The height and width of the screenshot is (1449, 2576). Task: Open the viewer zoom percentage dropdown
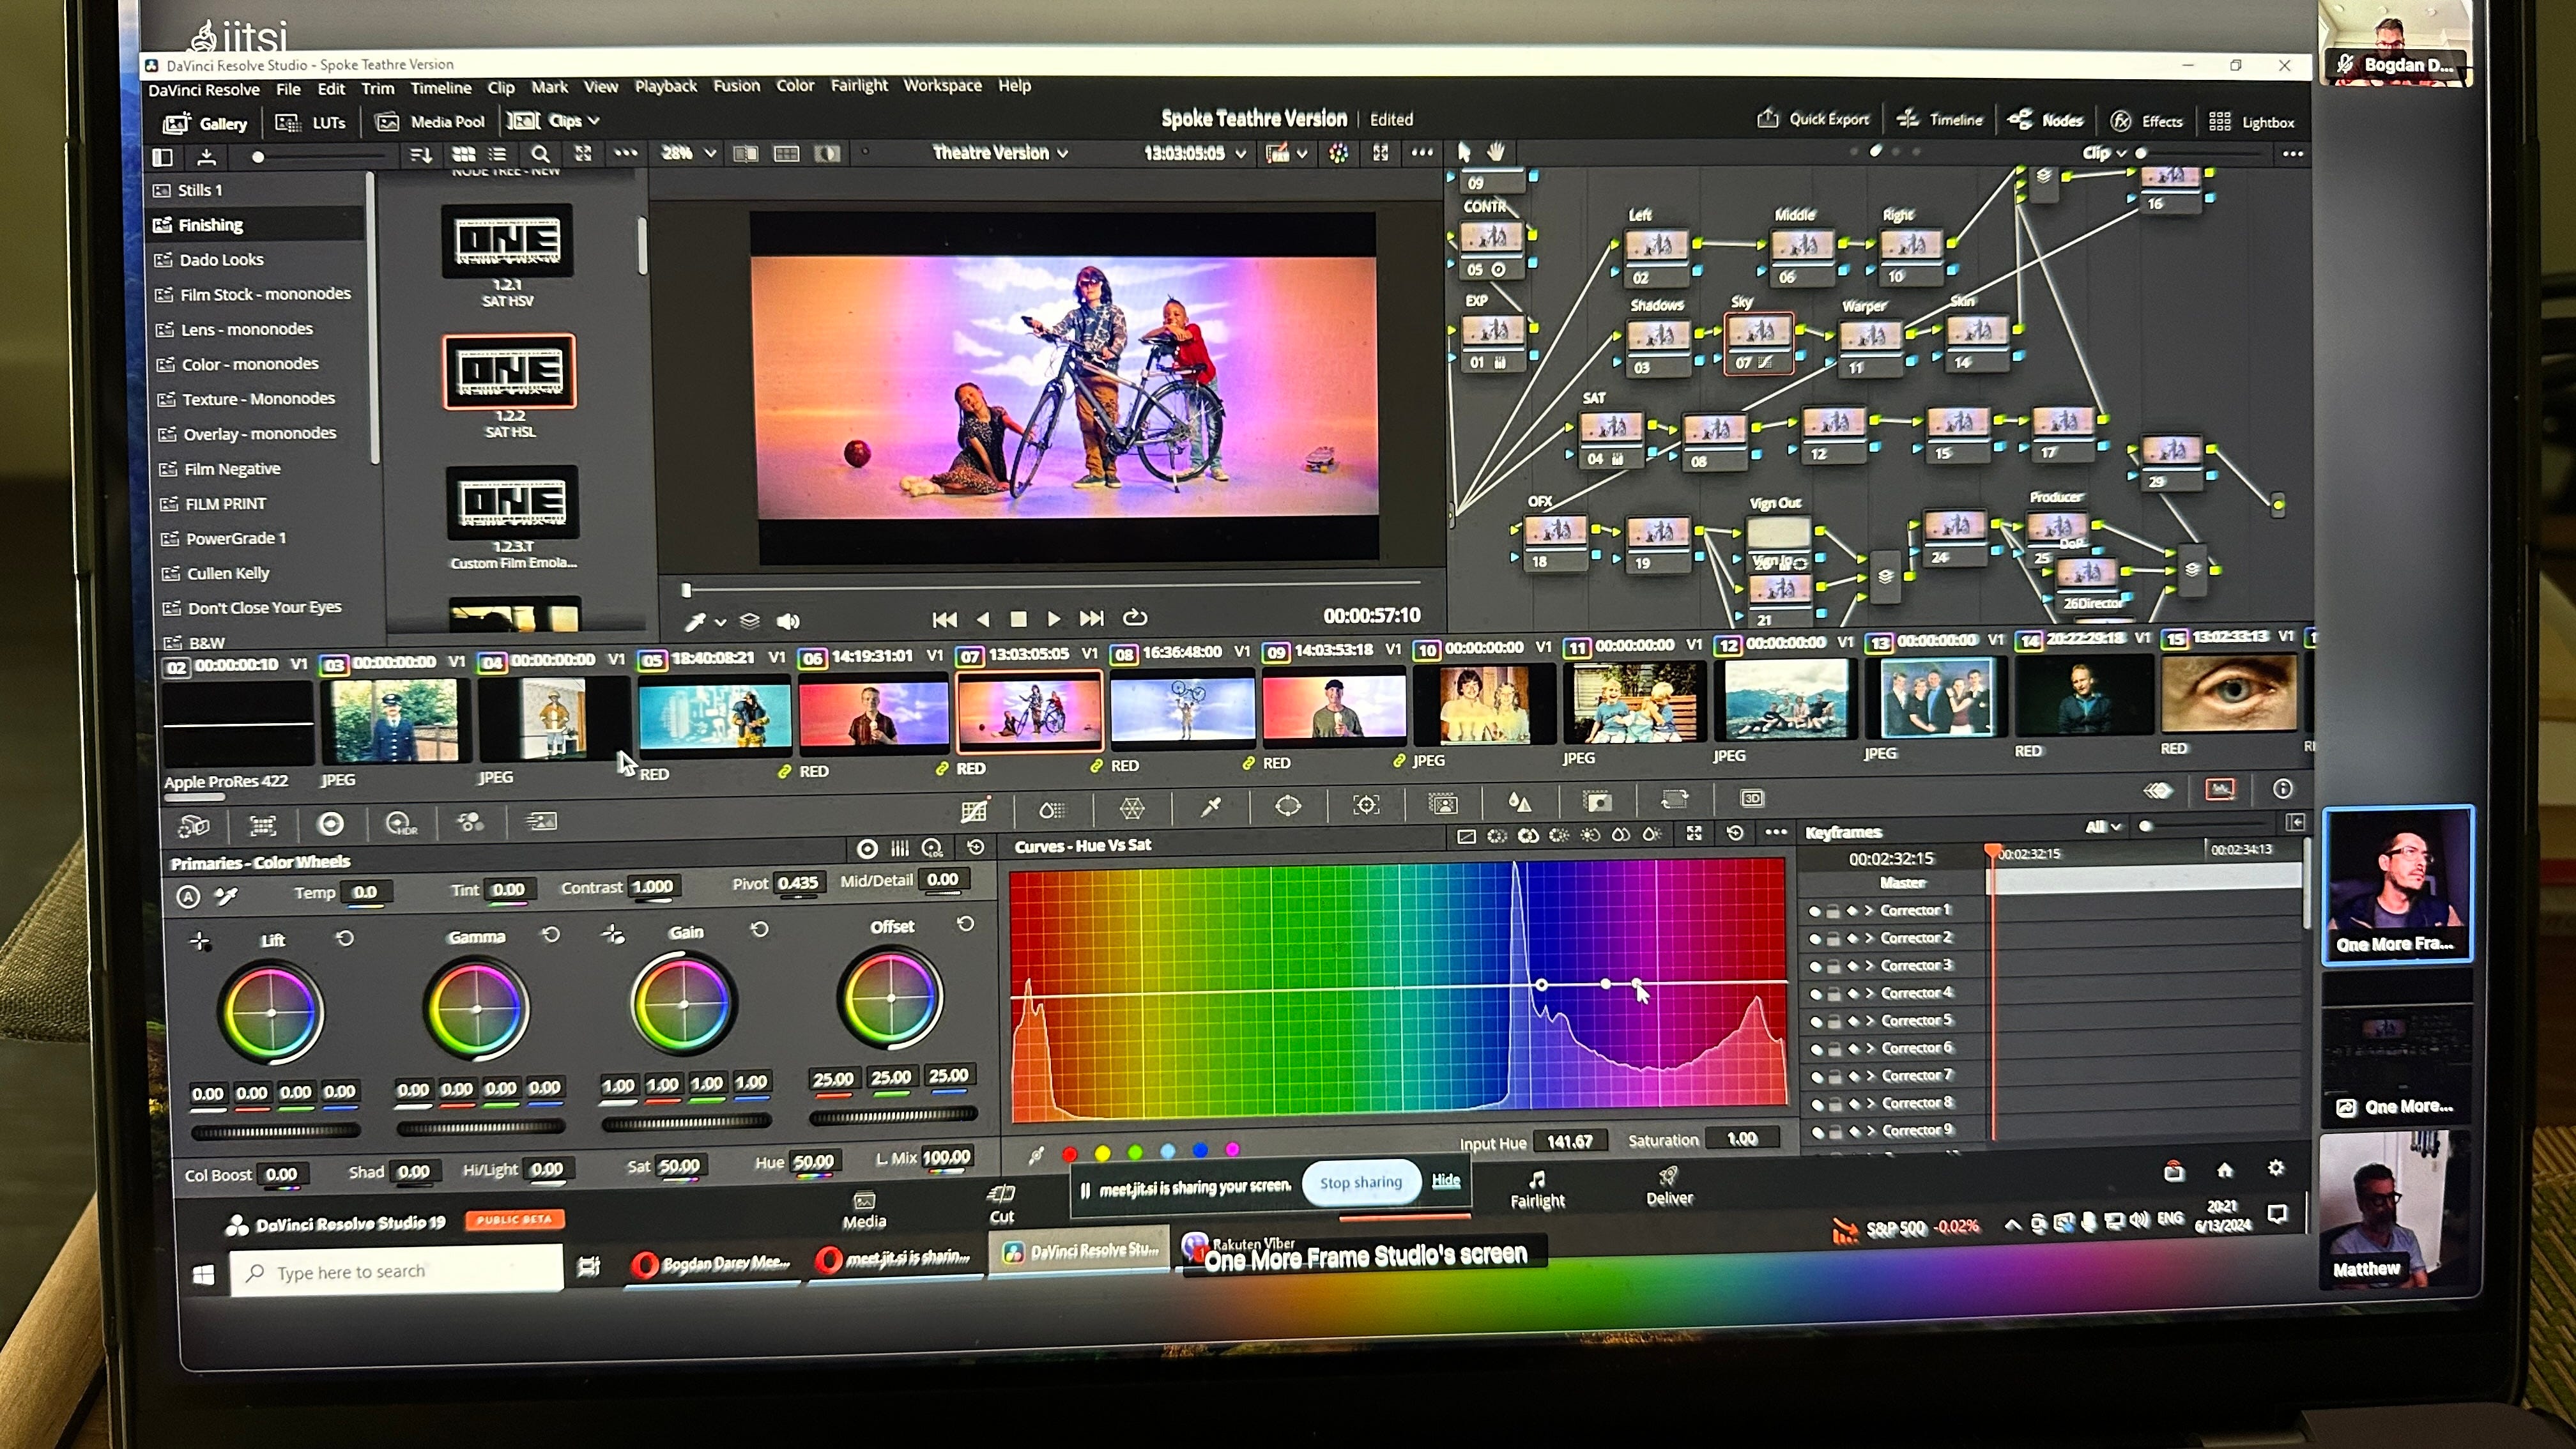(688, 153)
